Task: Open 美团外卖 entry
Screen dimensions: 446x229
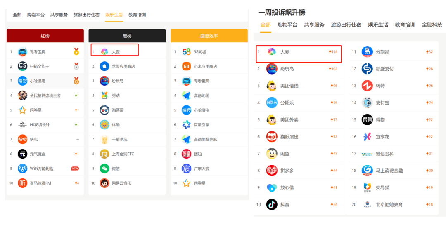Action: point(299,120)
